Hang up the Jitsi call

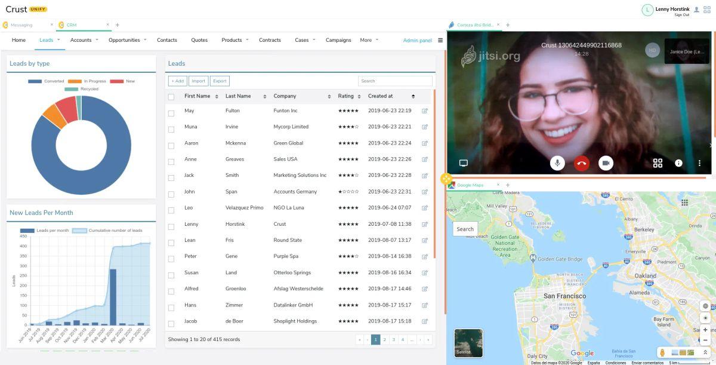pyautogui.click(x=582, y=162)
